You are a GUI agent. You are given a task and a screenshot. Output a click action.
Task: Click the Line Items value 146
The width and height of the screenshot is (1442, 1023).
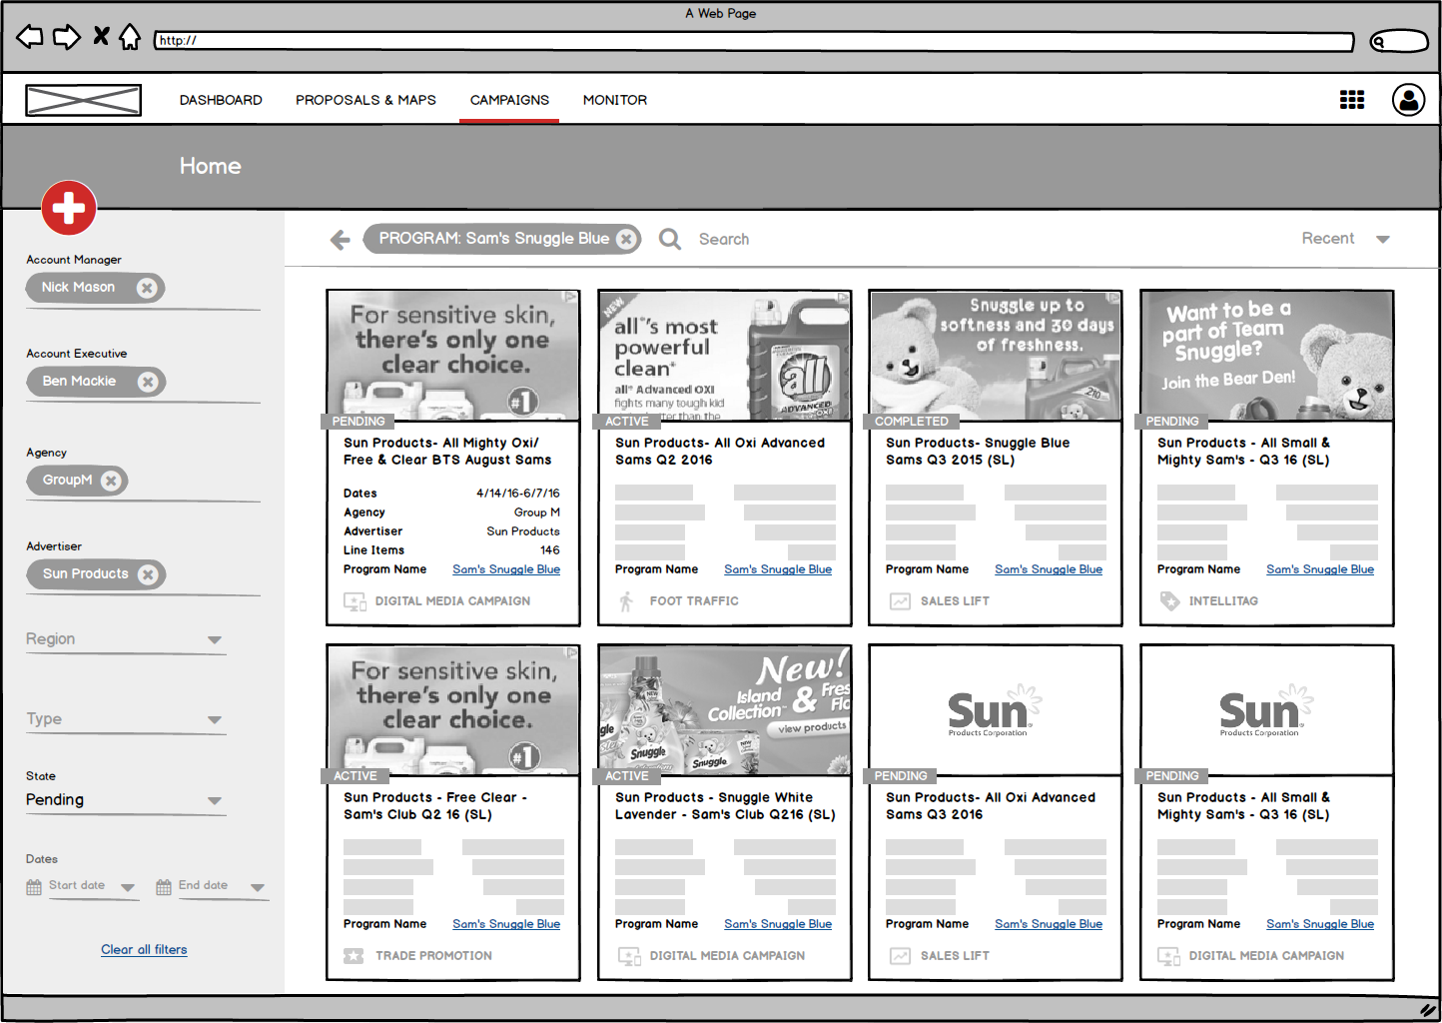point(550,550)
